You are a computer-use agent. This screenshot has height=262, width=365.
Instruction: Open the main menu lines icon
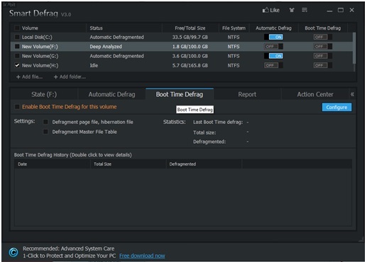coord(305,10)
